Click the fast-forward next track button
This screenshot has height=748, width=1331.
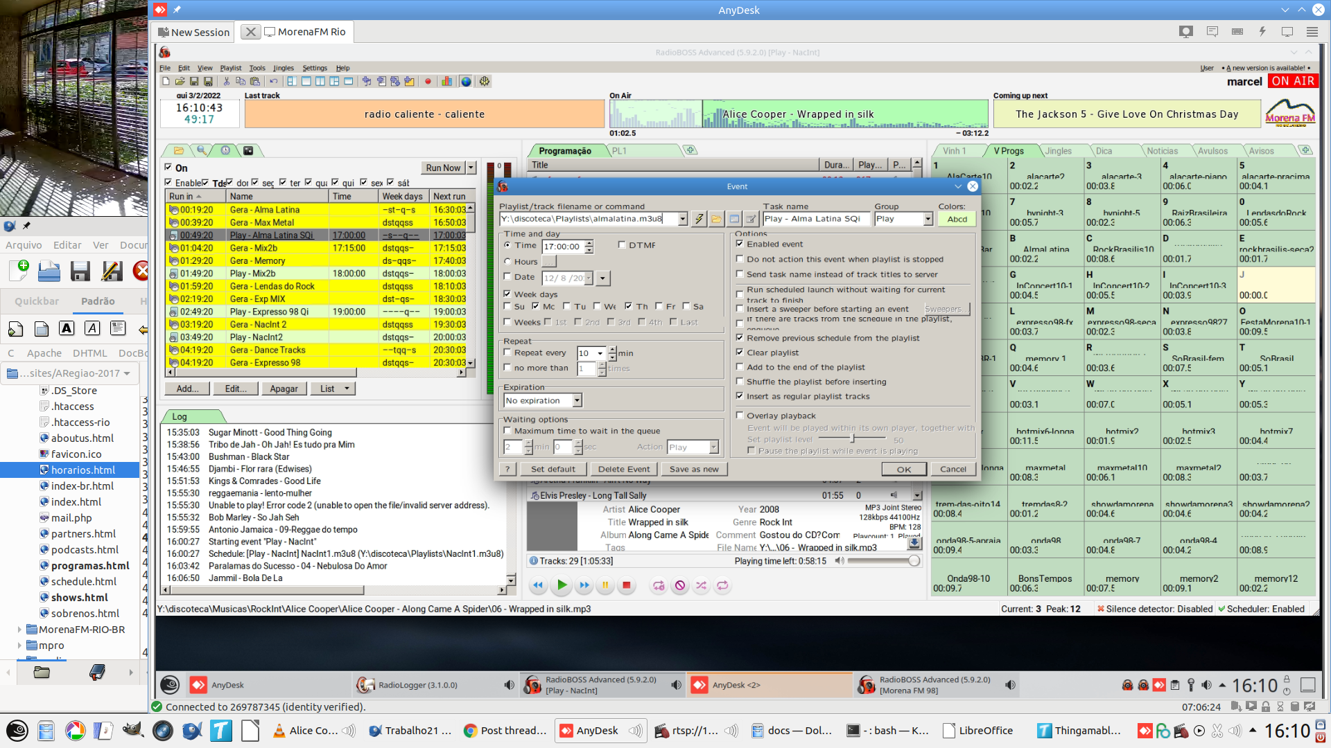pyautogui.click(x=584, y=585)
